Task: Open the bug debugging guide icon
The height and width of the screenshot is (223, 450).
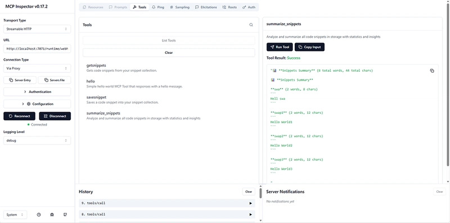Action: click(52, 215)
